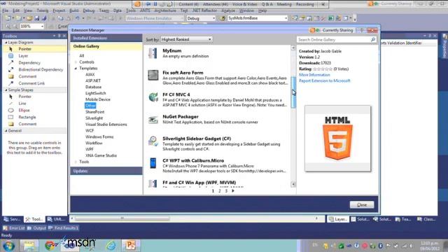The width and height of the screenshot is (448, 252).
Task: Click Report Extension to Microsoft link
Action: coord(325,81)
